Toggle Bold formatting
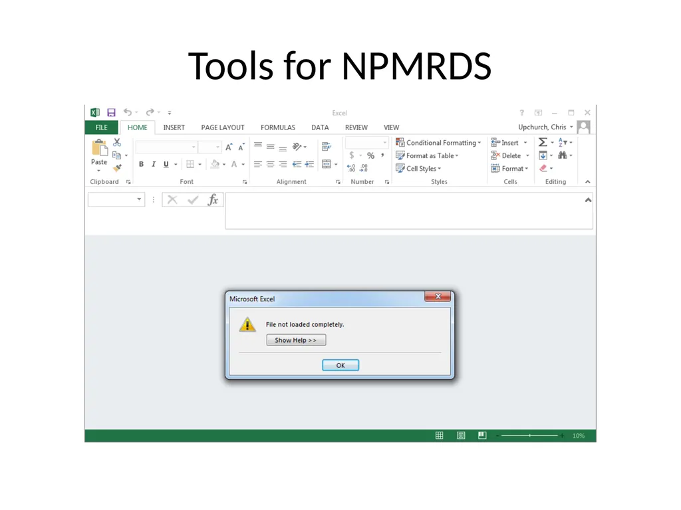681x510 pixels. pos(141,165)
